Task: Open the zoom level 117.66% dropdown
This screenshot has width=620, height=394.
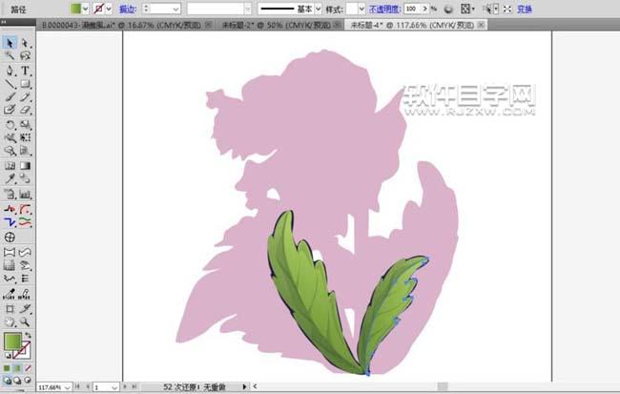Action: tap(67, 387)
